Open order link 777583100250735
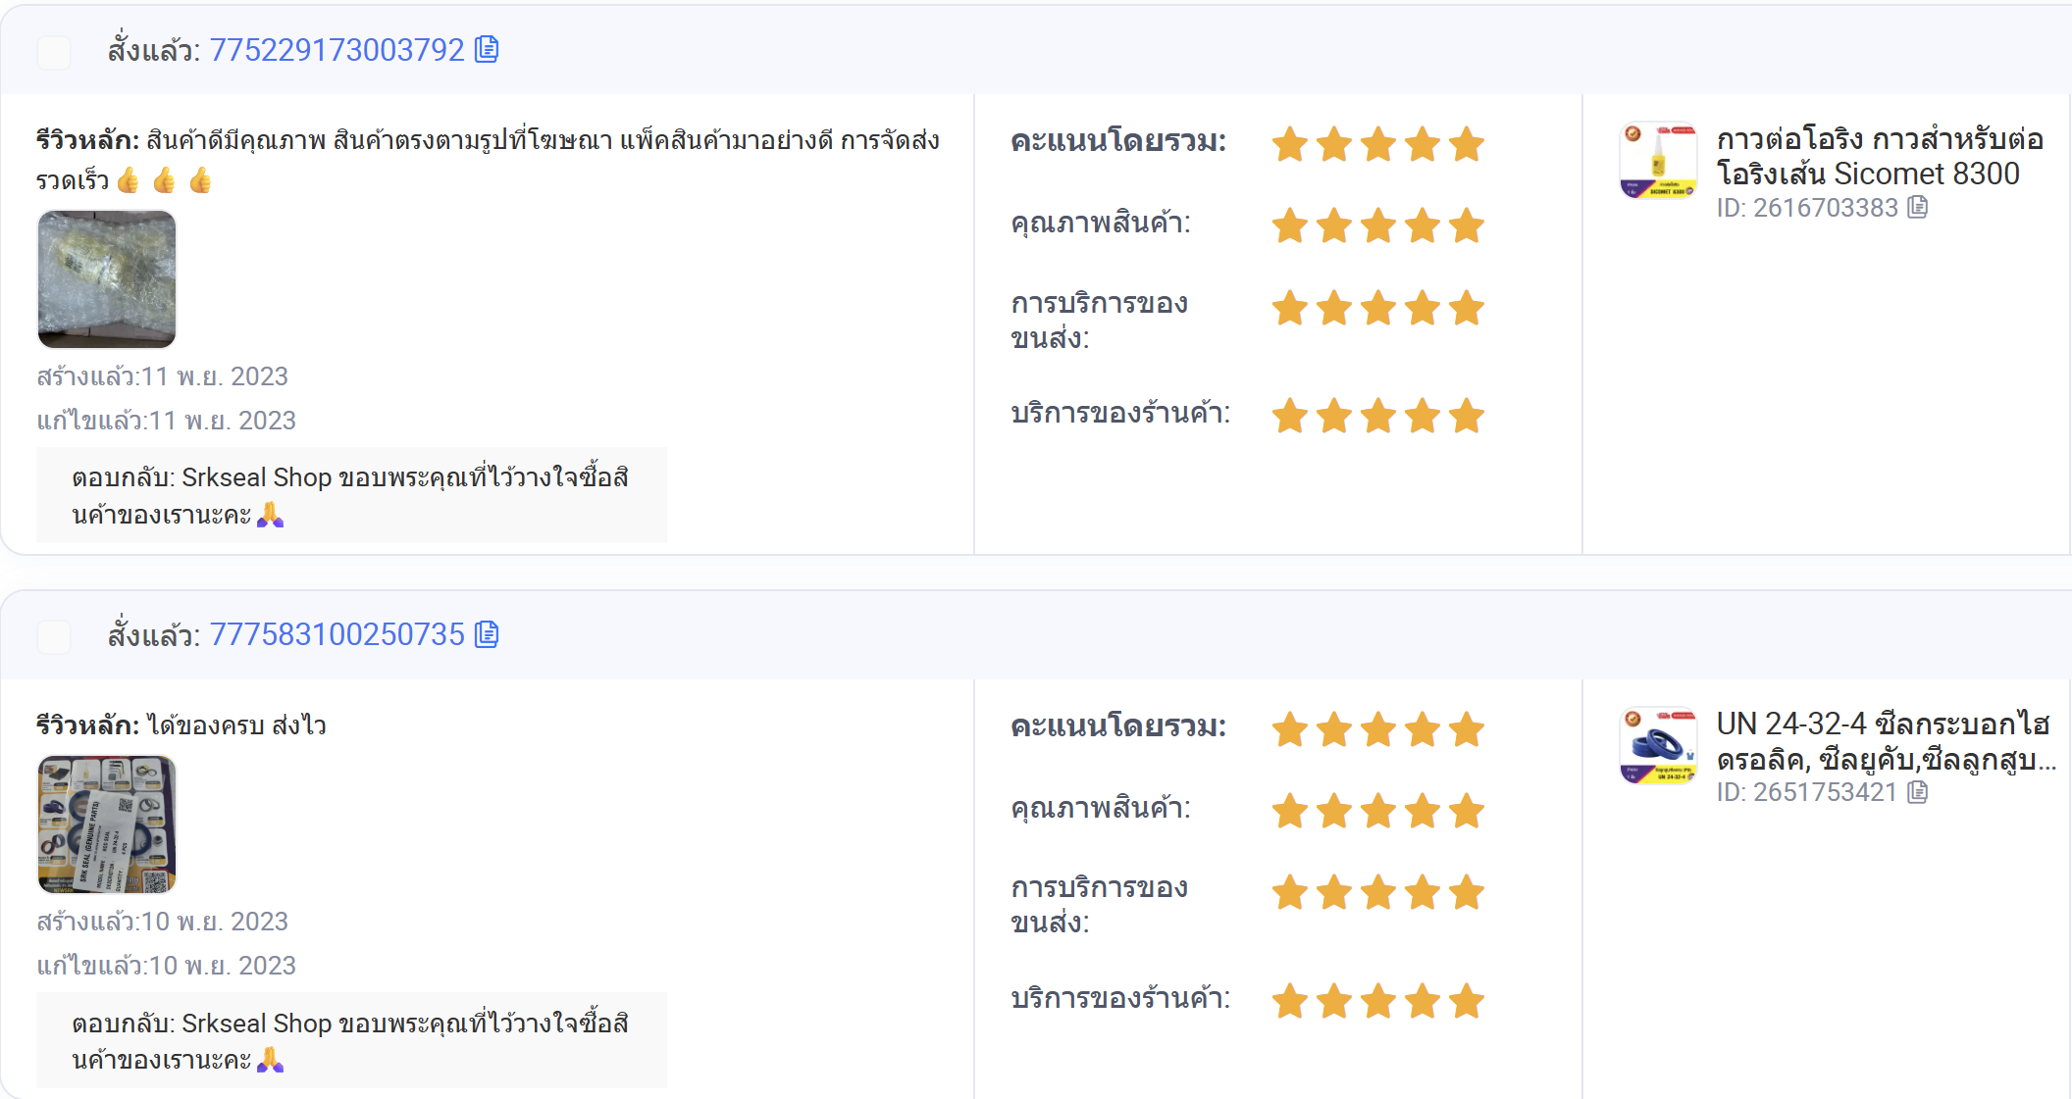The image size is (2072, 1099). [337, 635]
